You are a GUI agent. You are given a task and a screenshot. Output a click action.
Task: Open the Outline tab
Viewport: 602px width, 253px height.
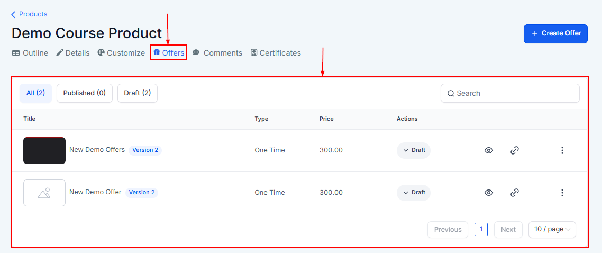click(x=30, y=53)
